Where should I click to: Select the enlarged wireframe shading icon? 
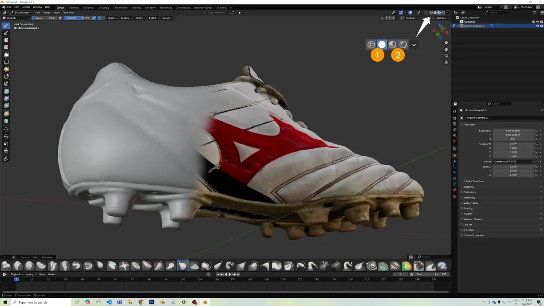click(371, 44)
